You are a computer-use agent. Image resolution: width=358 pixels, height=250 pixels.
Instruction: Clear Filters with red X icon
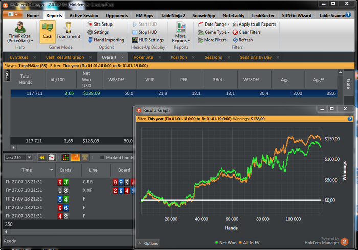(247, 32)
